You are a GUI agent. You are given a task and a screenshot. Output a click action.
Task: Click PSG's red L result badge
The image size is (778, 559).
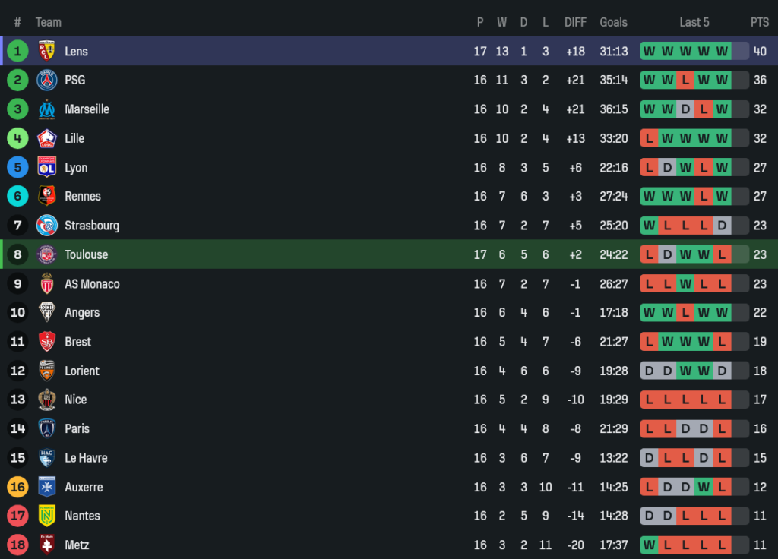685,80
